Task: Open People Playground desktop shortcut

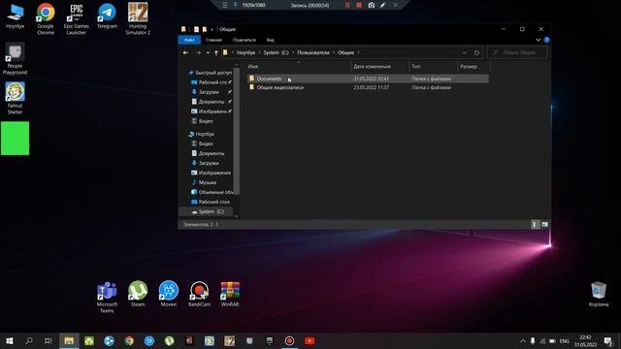Action: click(16, 58)
